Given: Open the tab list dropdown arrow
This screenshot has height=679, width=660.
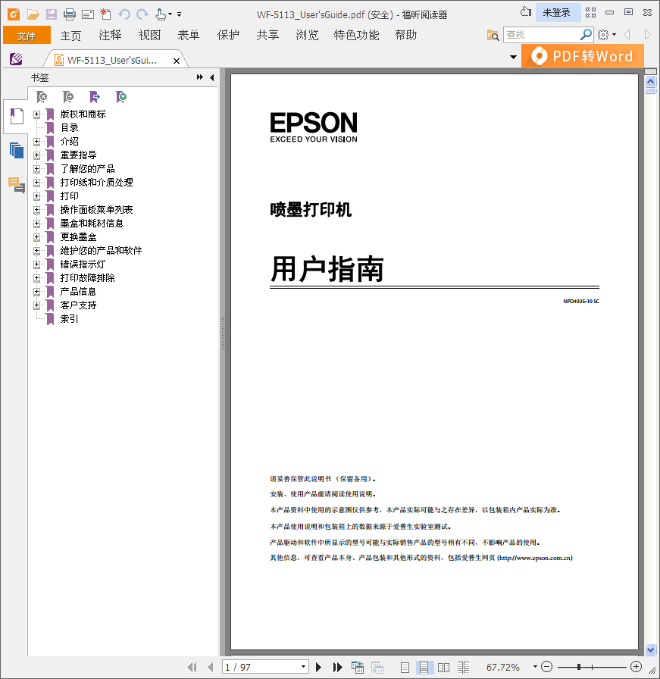Looking at the screenshot, I should click(x=513, y=57).
